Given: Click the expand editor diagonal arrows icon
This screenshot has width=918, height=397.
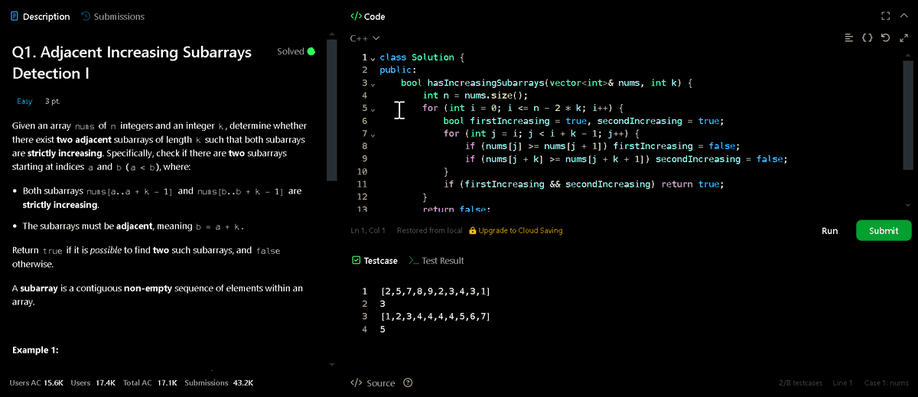Looking at the screenshot, I should 903,37.
